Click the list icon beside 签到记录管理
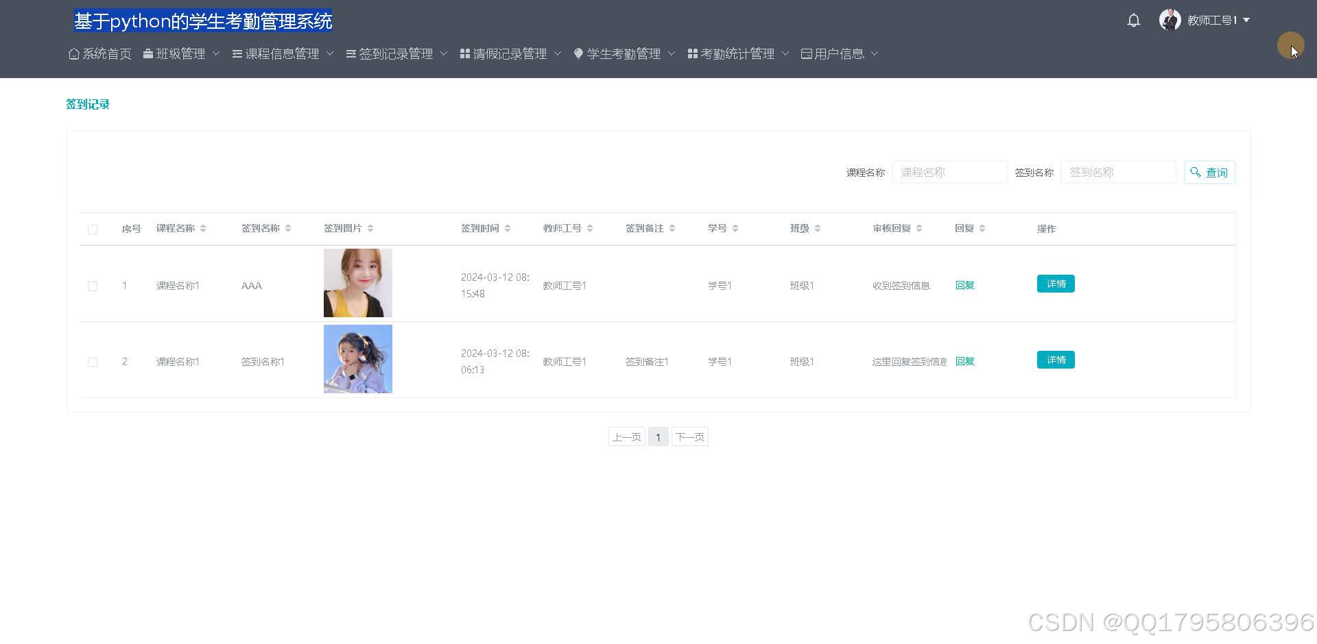This screenshot has width=1317, height=644. (351, 53)
